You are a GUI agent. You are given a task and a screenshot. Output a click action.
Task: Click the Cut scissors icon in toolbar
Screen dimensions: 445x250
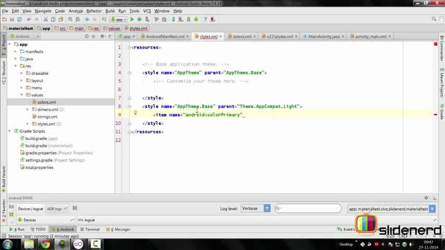pos(46,19)
